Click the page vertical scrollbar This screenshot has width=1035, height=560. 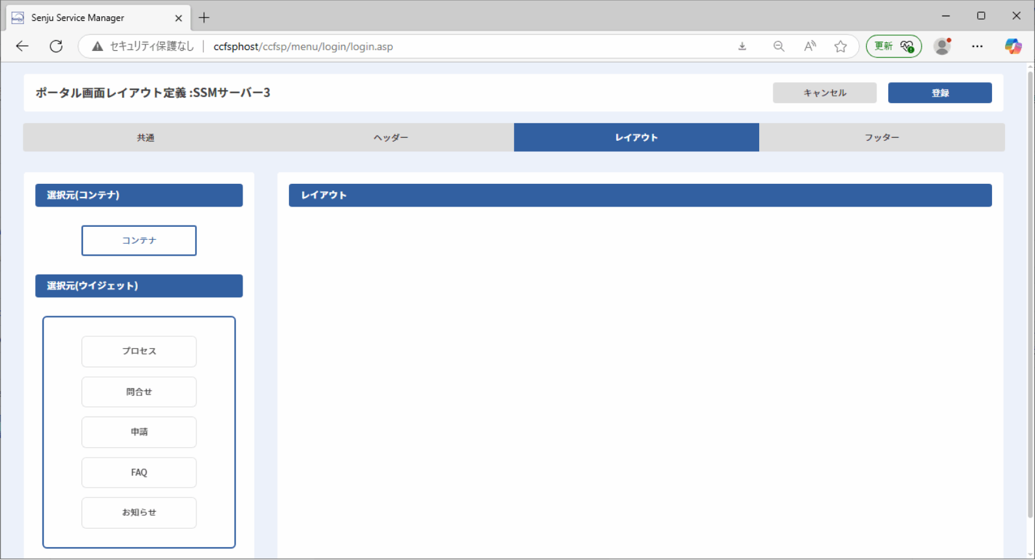pyautogui.click(x=1030, y=293)
